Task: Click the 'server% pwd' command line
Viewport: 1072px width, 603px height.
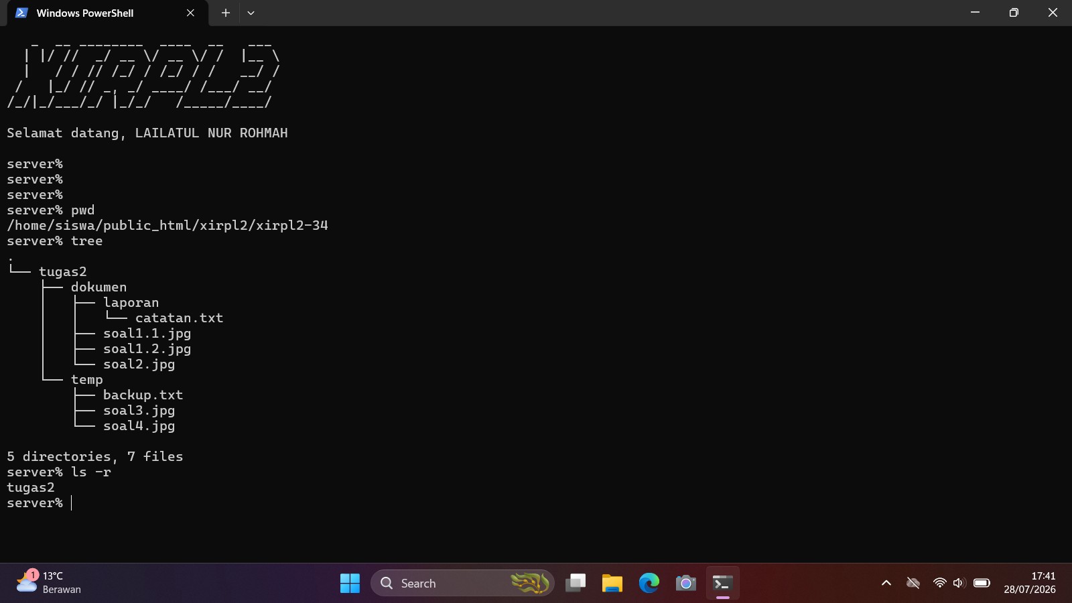Action: (51, 210)
